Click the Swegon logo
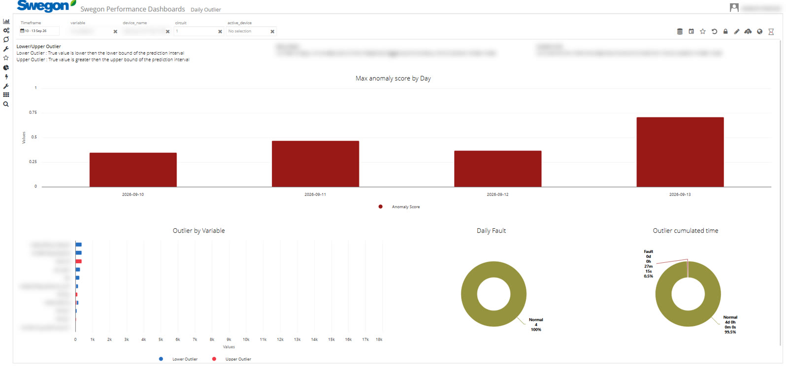 pos(46,6)
